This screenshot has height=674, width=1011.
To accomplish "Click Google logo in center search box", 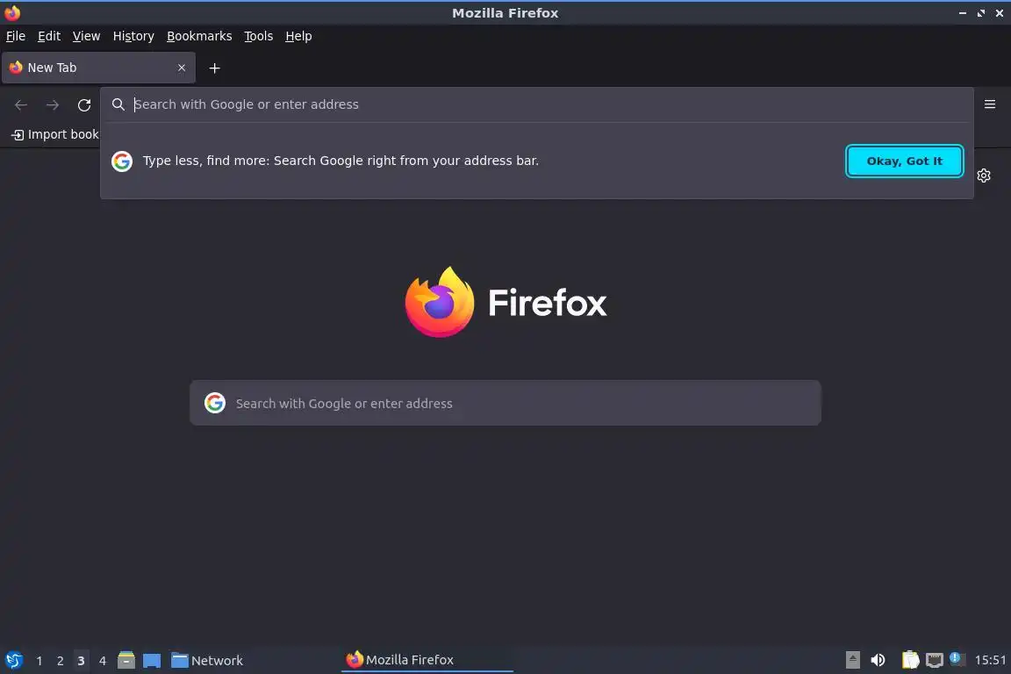I will click(x=215, y=403).
